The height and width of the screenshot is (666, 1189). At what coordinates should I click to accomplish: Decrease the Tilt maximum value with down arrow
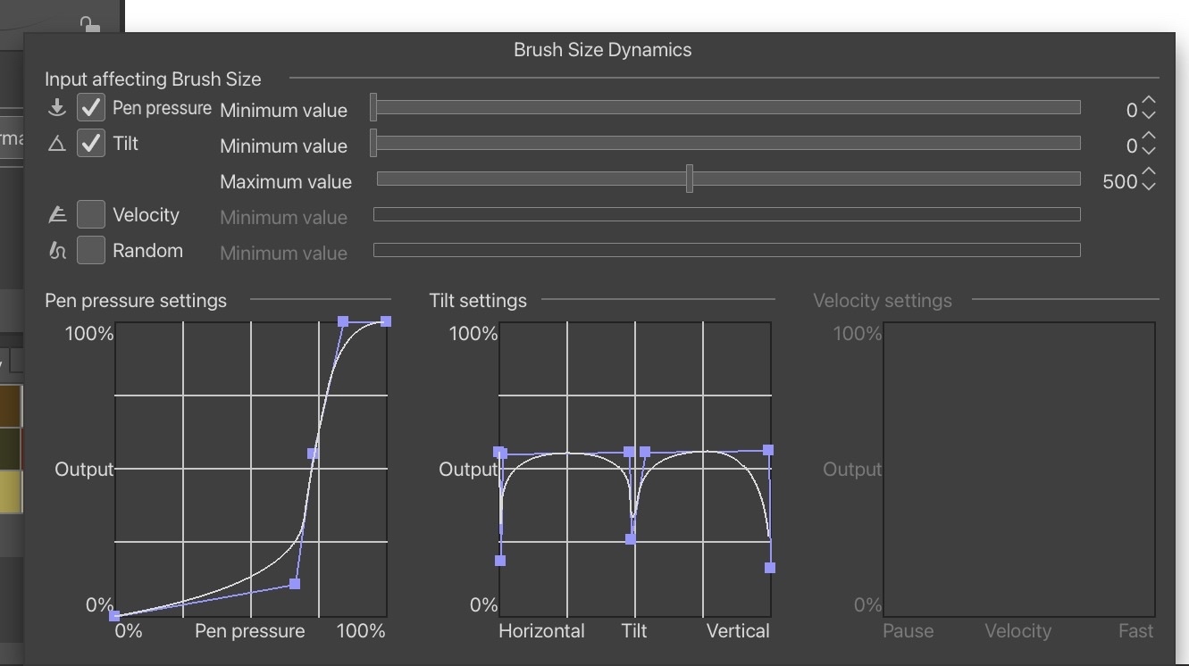tap(1149, 186)
